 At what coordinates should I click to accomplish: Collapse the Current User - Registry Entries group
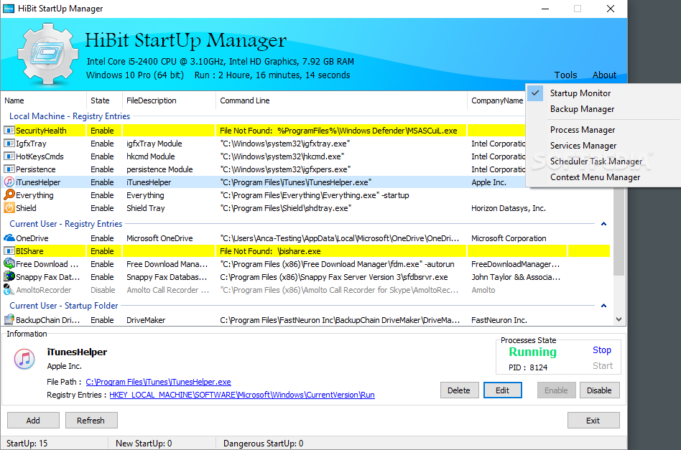603,224
